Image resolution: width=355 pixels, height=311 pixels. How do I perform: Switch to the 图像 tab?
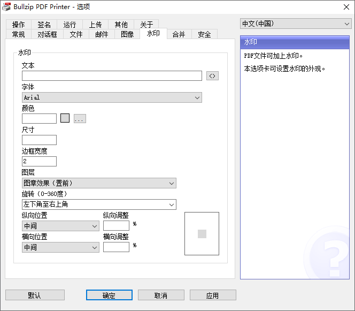pos(127,34)
